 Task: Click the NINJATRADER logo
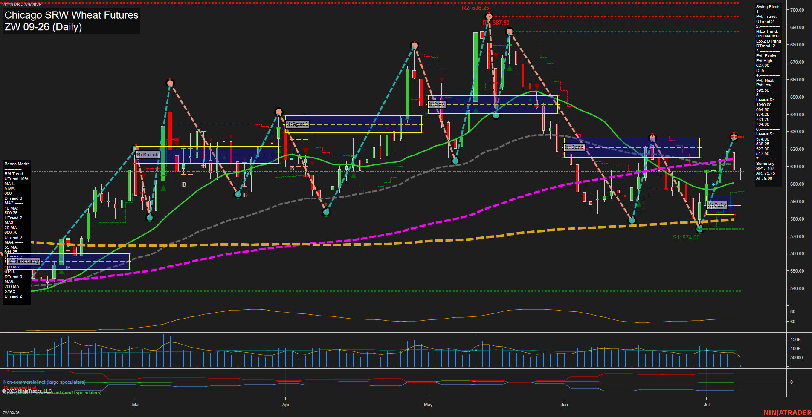tap(787, 412)
